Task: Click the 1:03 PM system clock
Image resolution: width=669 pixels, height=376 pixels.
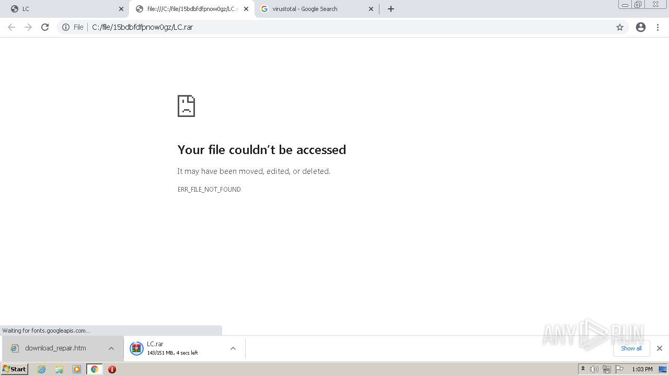Action: pos(642,369)
